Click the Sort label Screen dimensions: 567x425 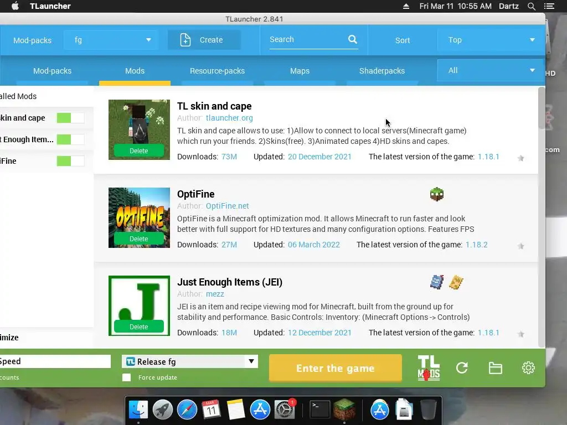click(403, 40)
